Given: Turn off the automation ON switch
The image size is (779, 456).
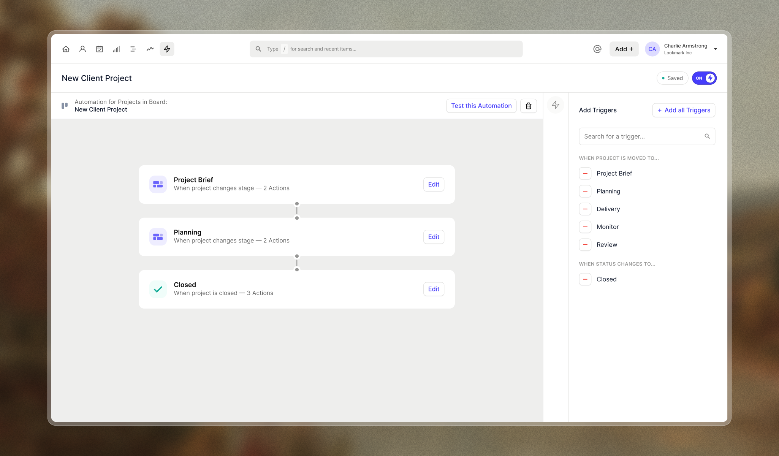Looking at the screenshot, I should pyautogui.click(x=704, y=78).
